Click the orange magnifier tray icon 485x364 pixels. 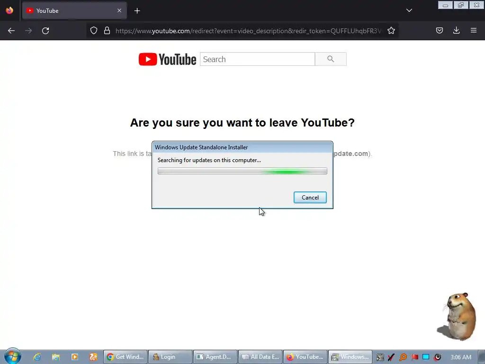click(403, 357)
